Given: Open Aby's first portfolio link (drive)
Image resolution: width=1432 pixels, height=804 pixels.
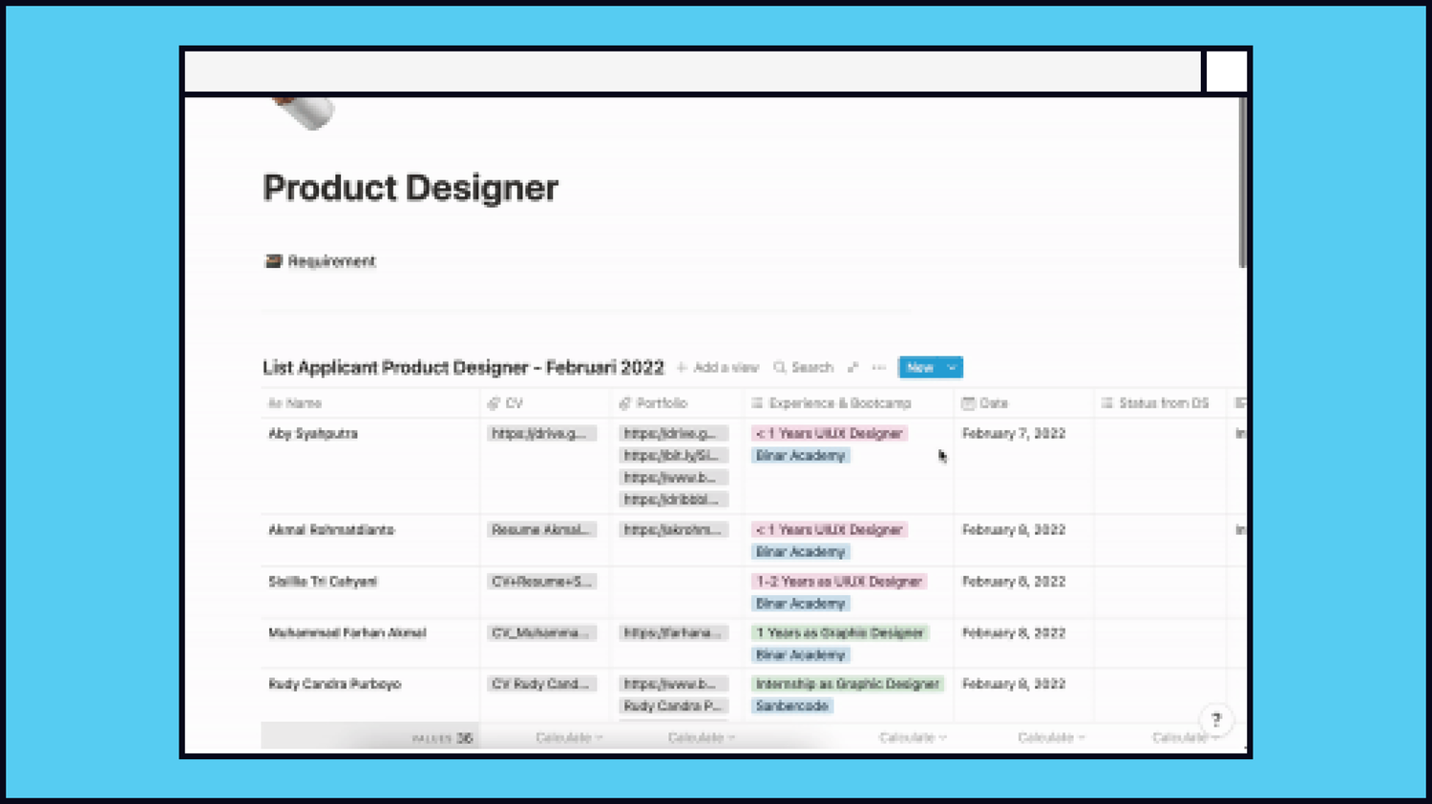Looking at the screenshot, I should coord(673,434).
